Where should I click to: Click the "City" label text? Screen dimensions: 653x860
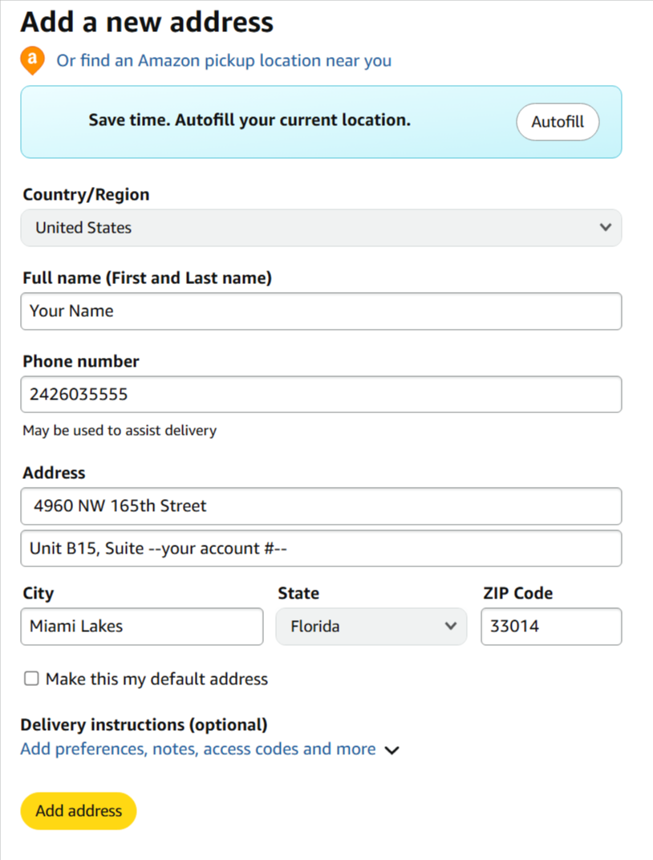39,594
